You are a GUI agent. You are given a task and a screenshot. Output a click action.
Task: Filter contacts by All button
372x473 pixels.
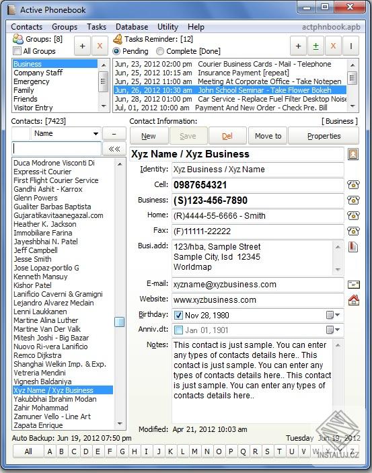28,451
